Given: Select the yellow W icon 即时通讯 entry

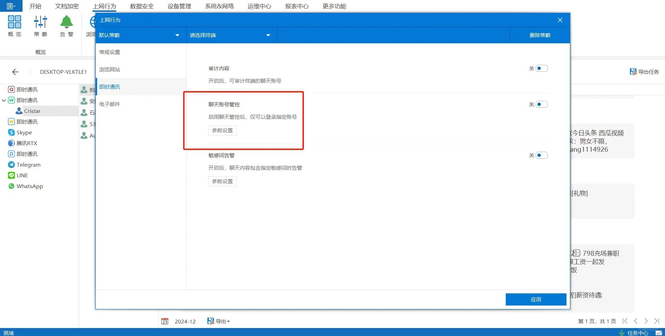Looking at the screenshot, I should (x=11, y=122).
